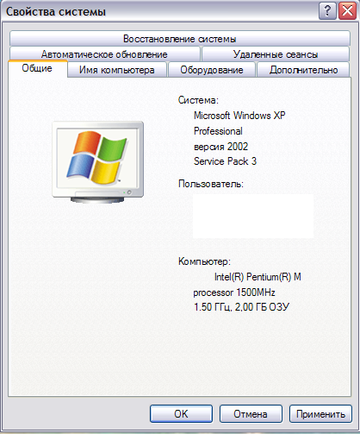The height and width of the screenshot is (434, 360).
Task: Click the Windows XP logo monitor image
Action: tap(98, 162)
